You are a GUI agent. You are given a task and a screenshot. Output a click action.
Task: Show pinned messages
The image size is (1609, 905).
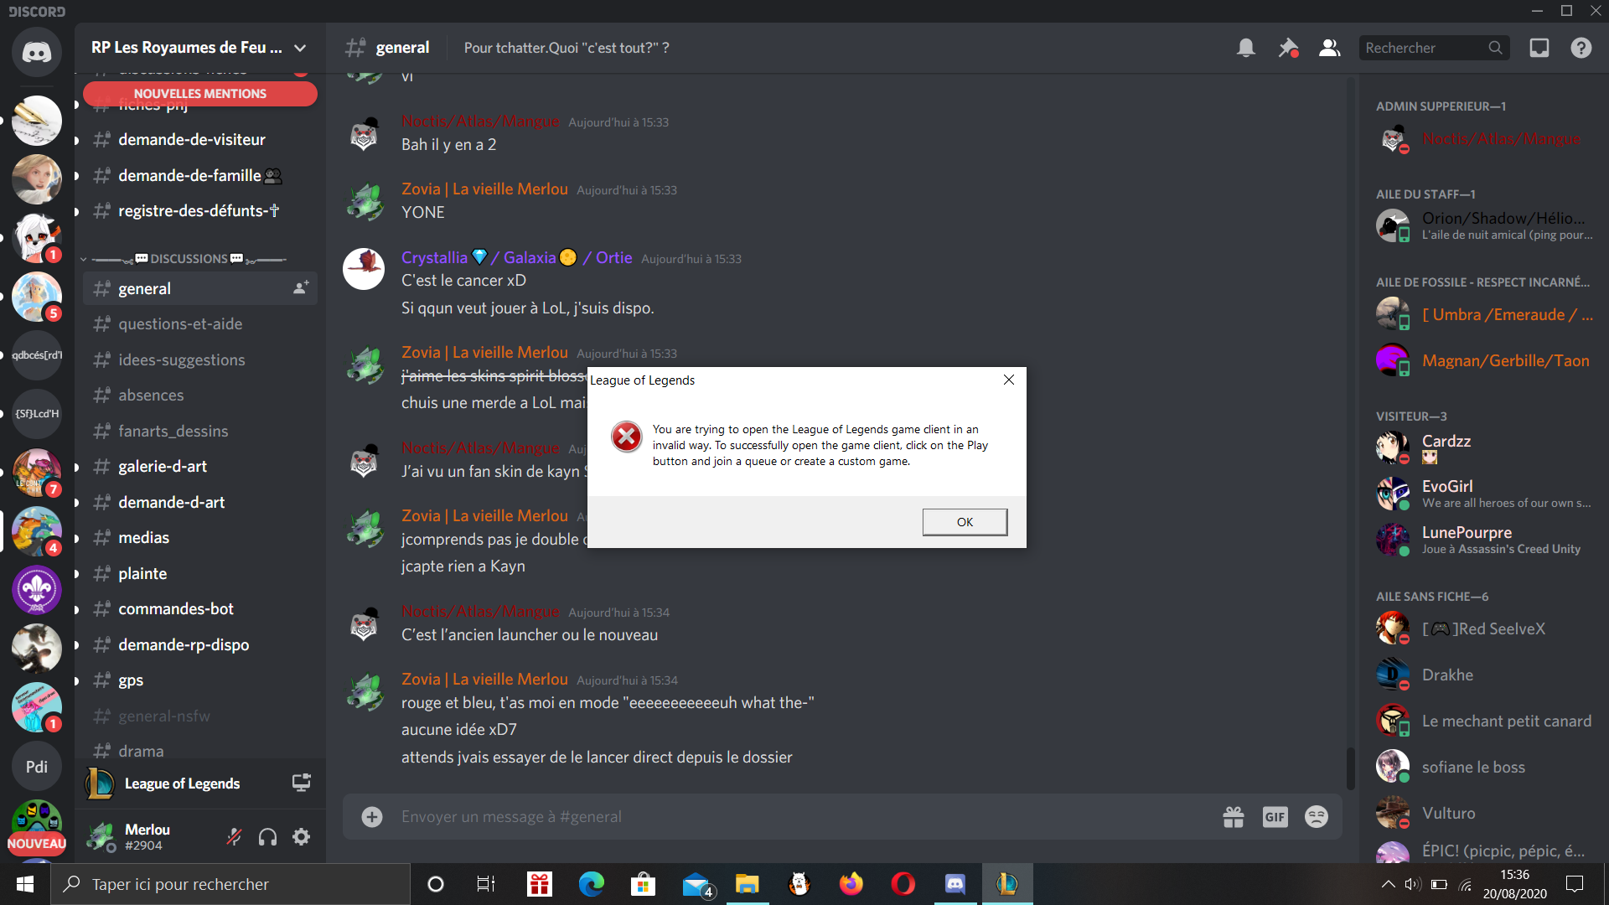point(1288,48)
